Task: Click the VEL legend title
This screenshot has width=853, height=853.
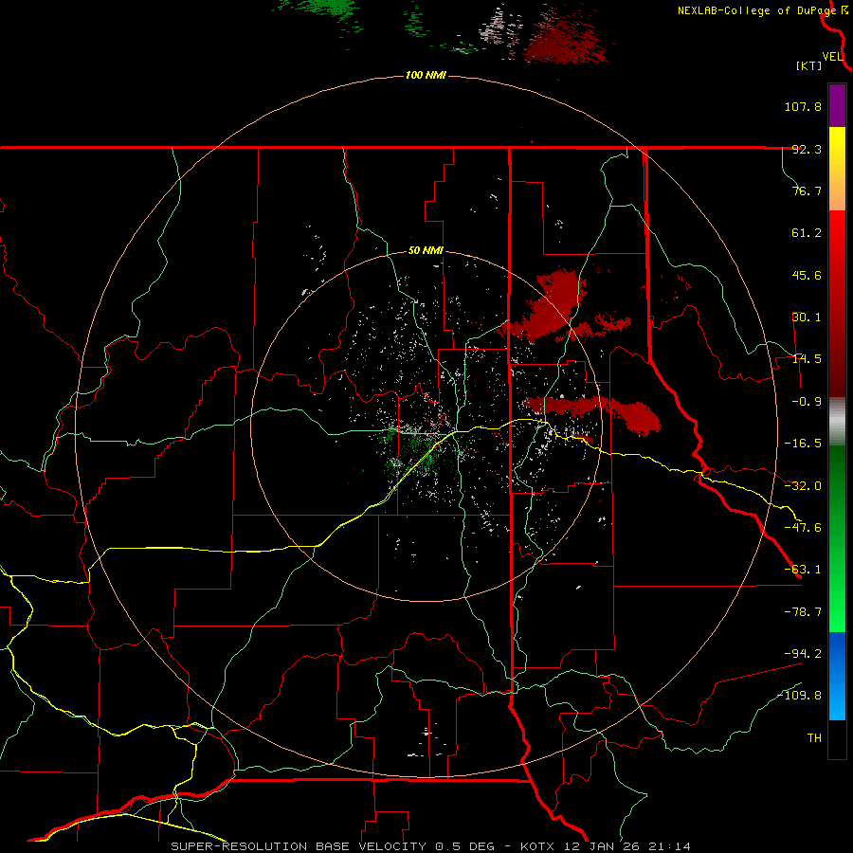Action: pos(833,57)
